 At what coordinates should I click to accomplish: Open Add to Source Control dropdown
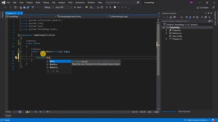pyautogui.click(x=197, y=120)
